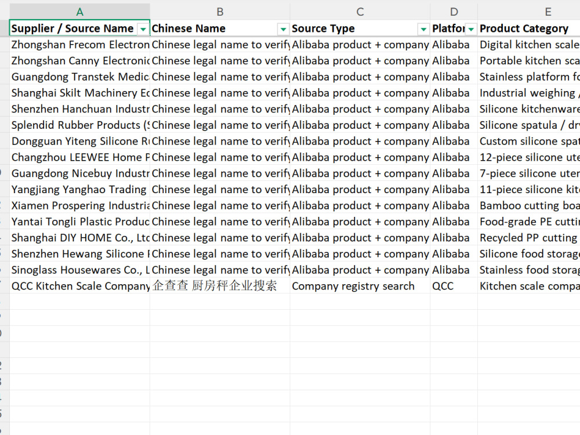Select column B header
580x435 pixels.
[220, 12]
